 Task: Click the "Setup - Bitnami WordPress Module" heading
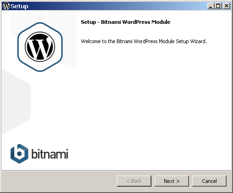[126, 22]
